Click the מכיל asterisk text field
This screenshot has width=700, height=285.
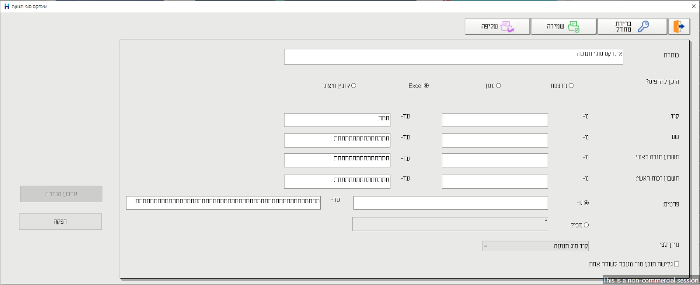pyautogui.click(x=450, y=224)
